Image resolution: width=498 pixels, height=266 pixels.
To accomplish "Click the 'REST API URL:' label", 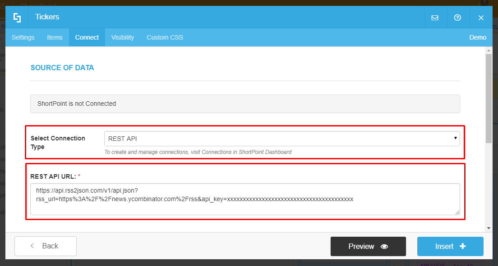I will pyautogui.click(x=53, y=176).
